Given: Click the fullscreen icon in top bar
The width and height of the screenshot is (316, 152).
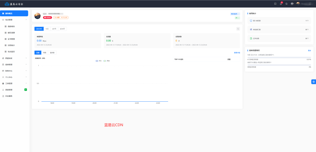Looking at the screenshot, I should 275,4.
